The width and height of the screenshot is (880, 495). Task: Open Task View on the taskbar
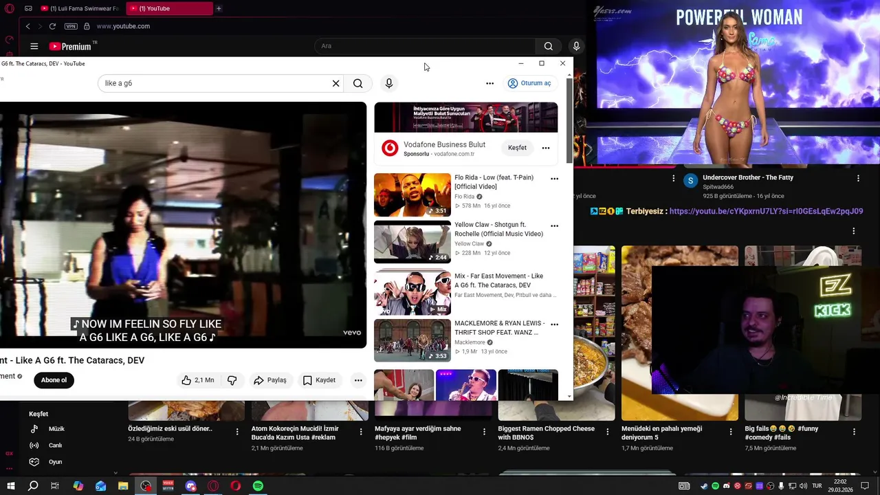click(55, 486)
